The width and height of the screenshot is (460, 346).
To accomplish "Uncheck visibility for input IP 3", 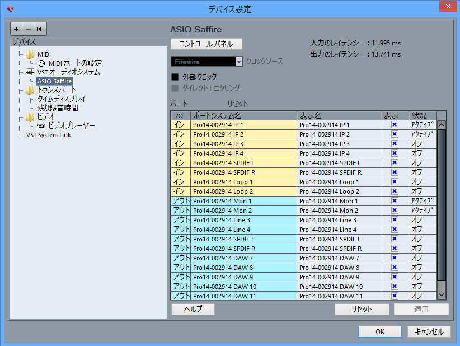I will click(x=395, y=144).
